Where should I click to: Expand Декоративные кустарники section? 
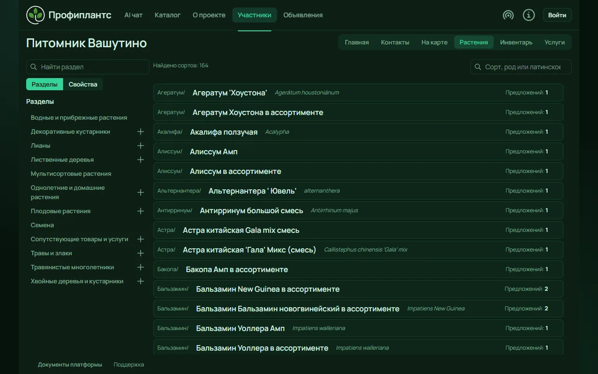click(x=141, y=132)
